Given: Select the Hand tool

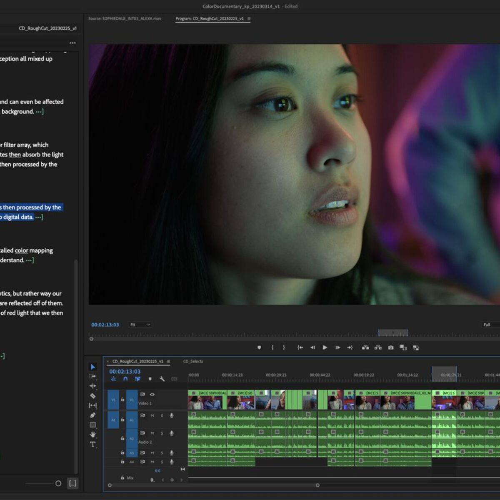Looking at the screenshot, I should coord(92,434).
